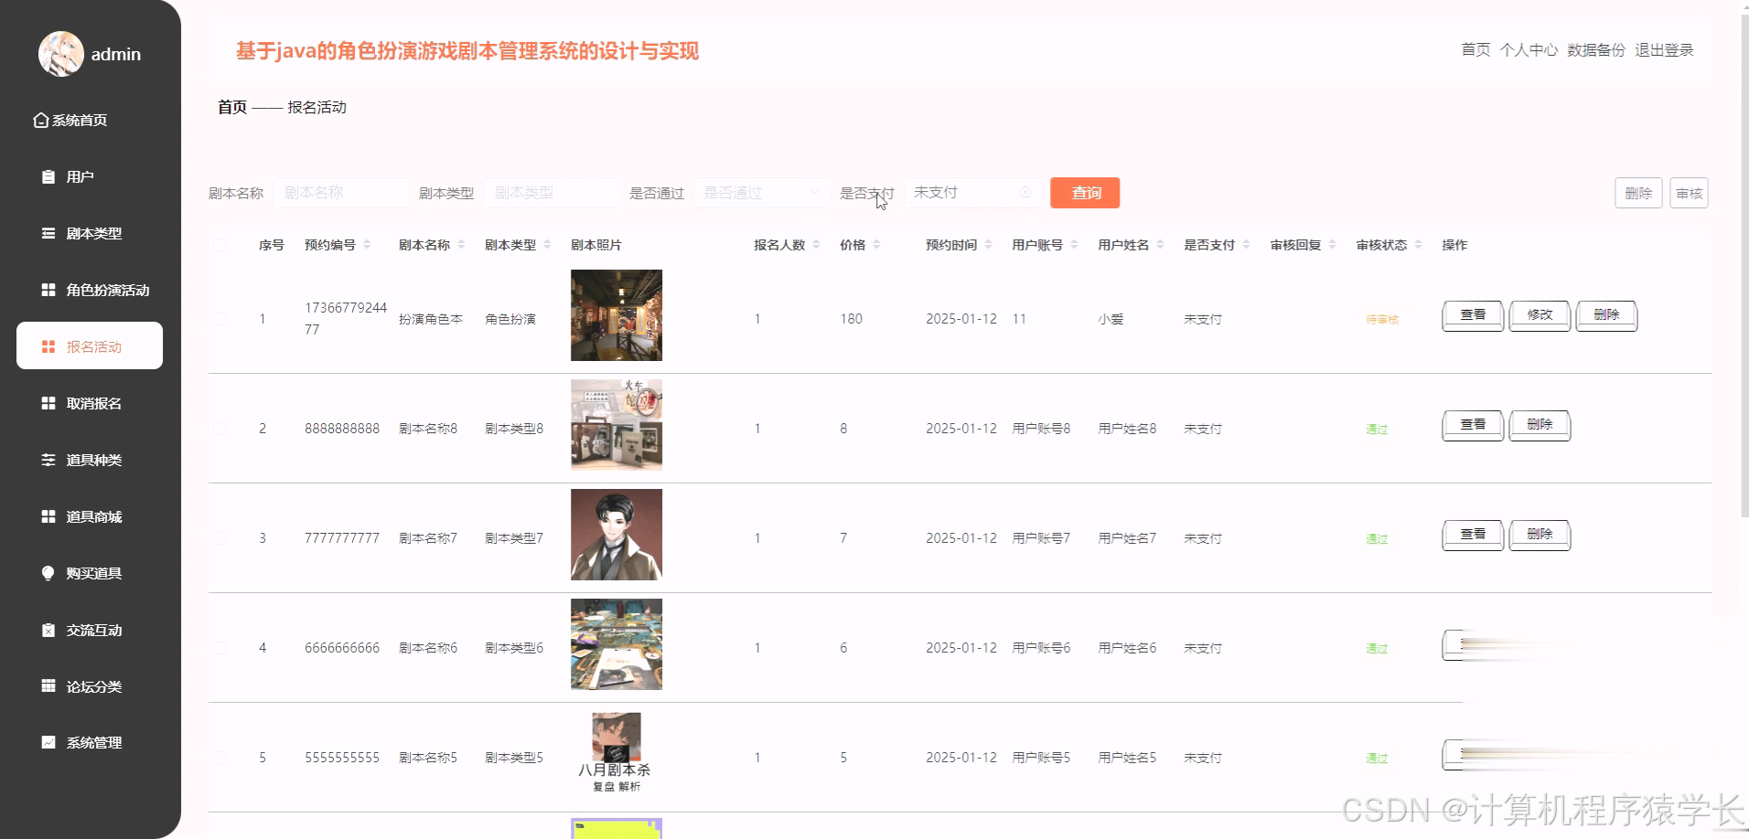Check the row 3 checkbox for 剧本名称7
Image resolution: width=1749 pixels, height=839 pixels.
(220, 538)
